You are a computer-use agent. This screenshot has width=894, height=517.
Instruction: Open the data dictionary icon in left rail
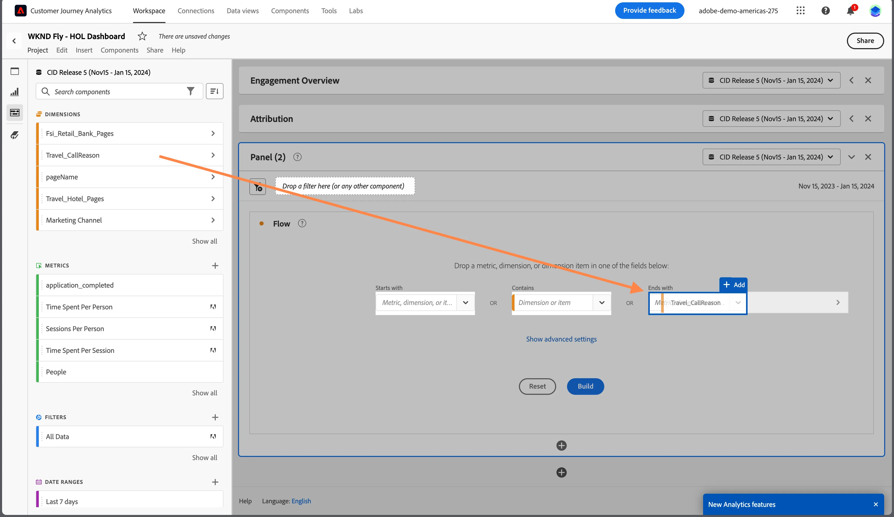point(14,135)
